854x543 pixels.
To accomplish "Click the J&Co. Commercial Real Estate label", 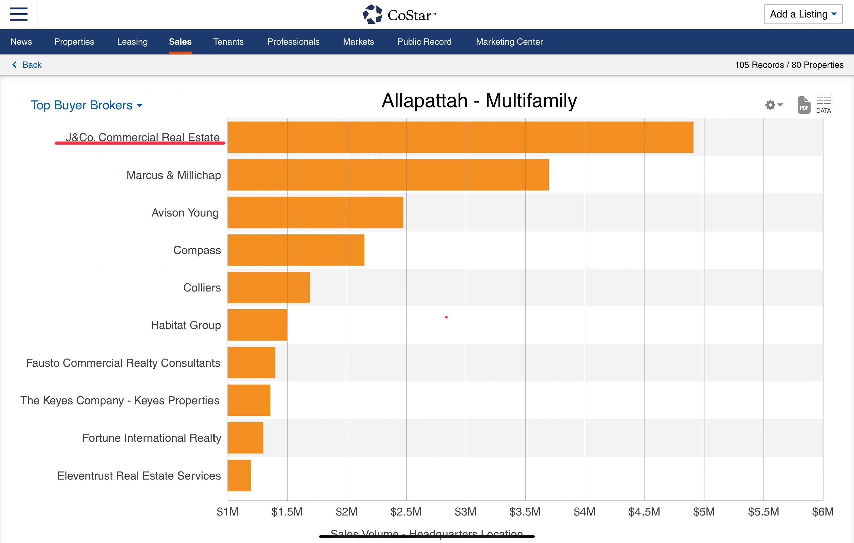I will coord(142,137).
